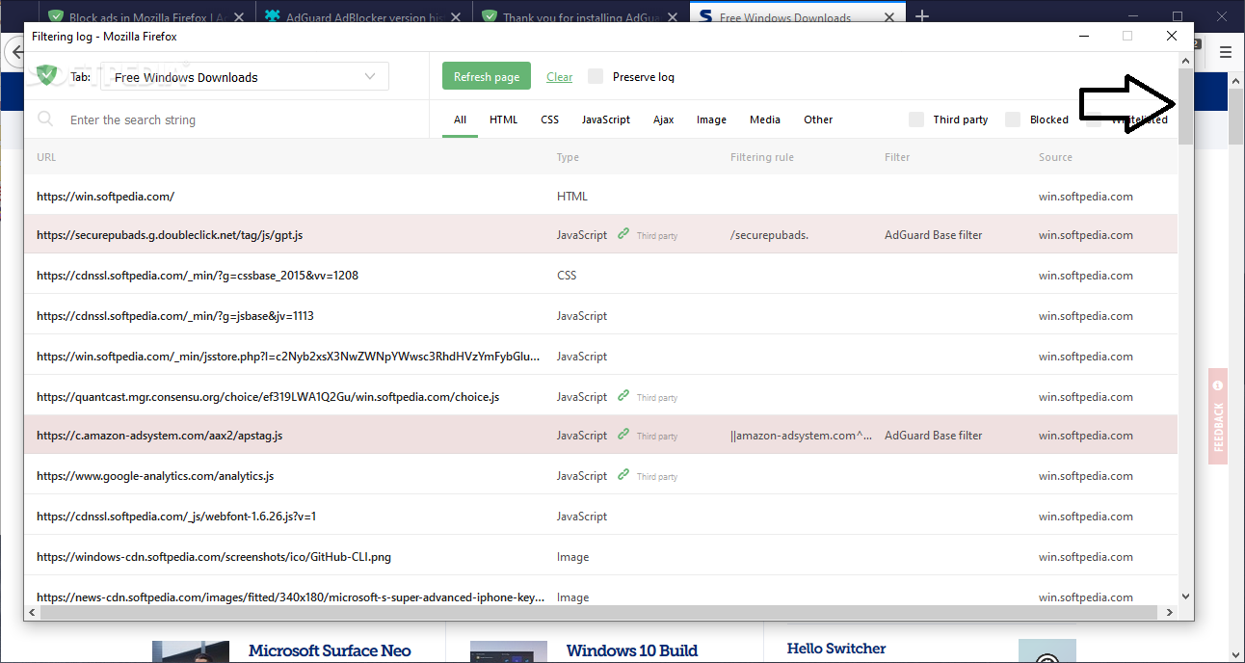Close the Free Windows Downloads browser tab

889,17
